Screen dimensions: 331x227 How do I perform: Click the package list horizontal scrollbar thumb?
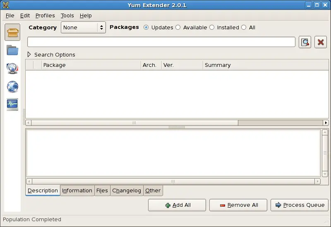(x=135, y=123)
